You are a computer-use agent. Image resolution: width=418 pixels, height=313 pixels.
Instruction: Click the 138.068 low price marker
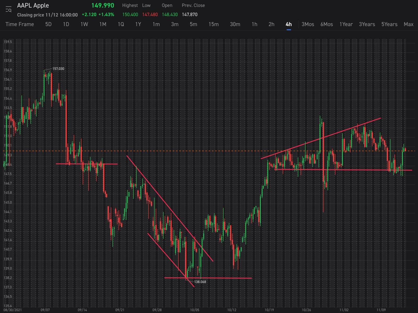[x=200, y=282]
